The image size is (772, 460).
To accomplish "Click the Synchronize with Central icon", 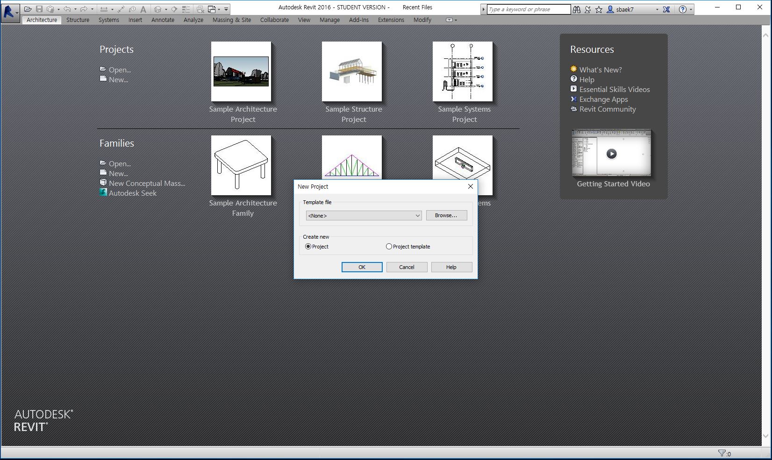I will click(50, 9).
